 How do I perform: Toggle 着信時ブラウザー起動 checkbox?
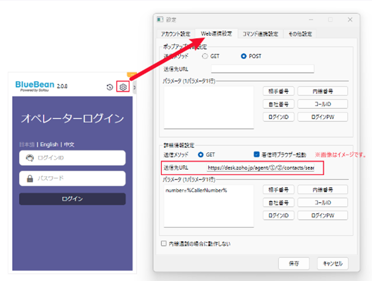[x=257, y=155]
